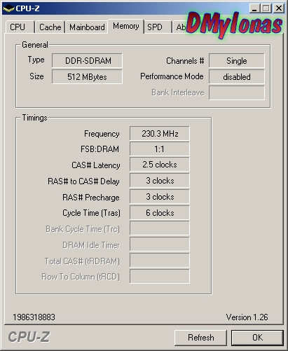
Task: Close the CPU-Z window
Action: 279,8
